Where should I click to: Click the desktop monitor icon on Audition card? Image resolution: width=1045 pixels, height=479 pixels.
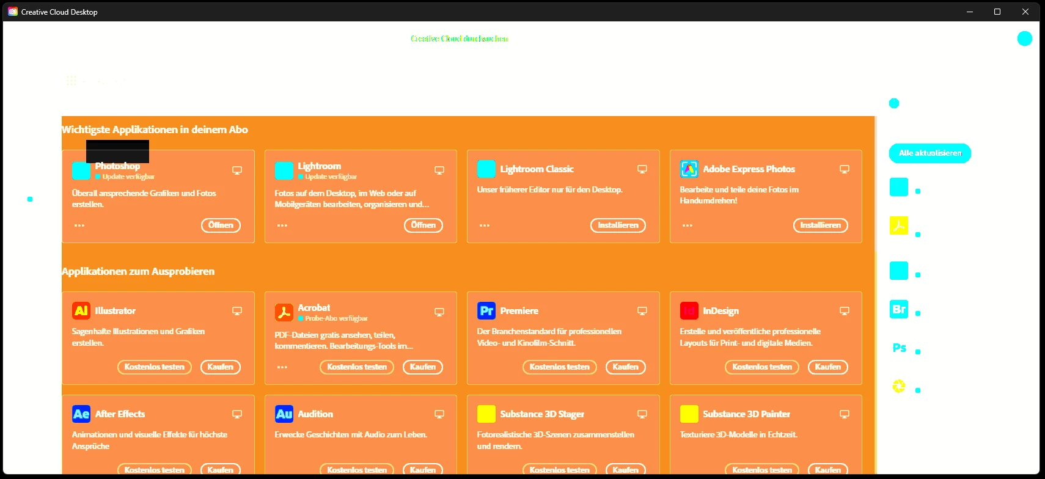pos(439,414)
